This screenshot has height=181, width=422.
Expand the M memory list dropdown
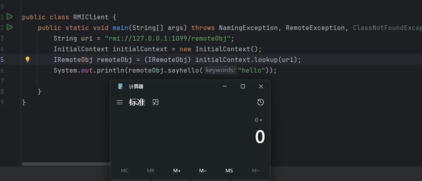[255, 171]
